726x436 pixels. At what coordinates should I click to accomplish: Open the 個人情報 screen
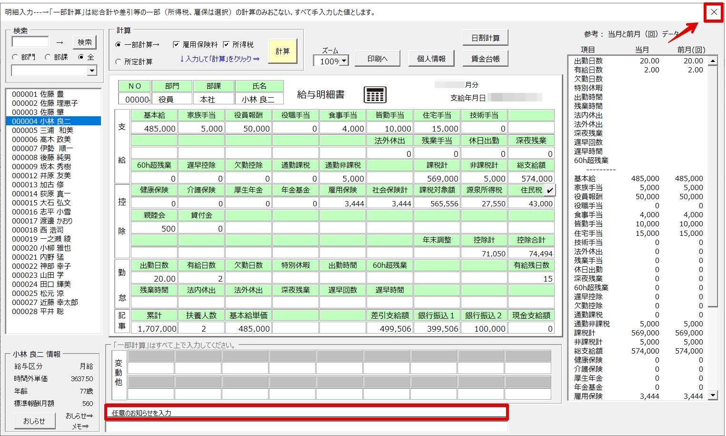tap(431, 59)
